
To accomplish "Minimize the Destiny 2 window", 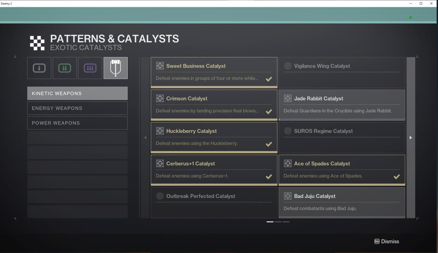I will pos(411,3).
